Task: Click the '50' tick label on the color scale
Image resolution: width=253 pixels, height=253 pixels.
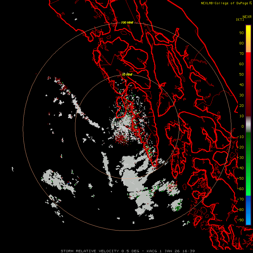Action: [241, 74]
